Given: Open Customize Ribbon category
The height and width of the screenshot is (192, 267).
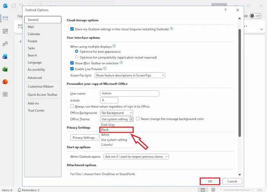Looking at the screenshot, I should click(43, 86).
